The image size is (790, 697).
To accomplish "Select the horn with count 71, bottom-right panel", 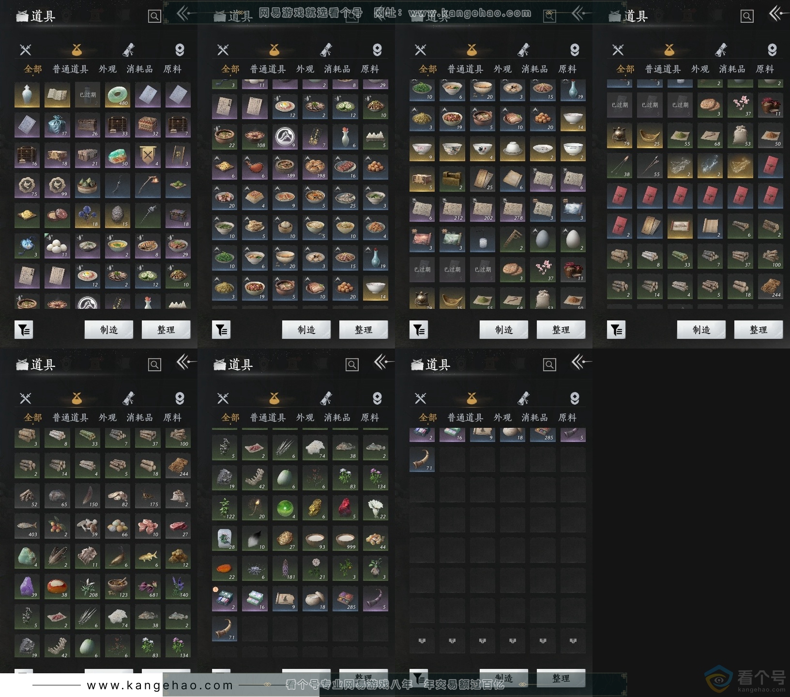I will pyautogui.click(x=422, y=459).
